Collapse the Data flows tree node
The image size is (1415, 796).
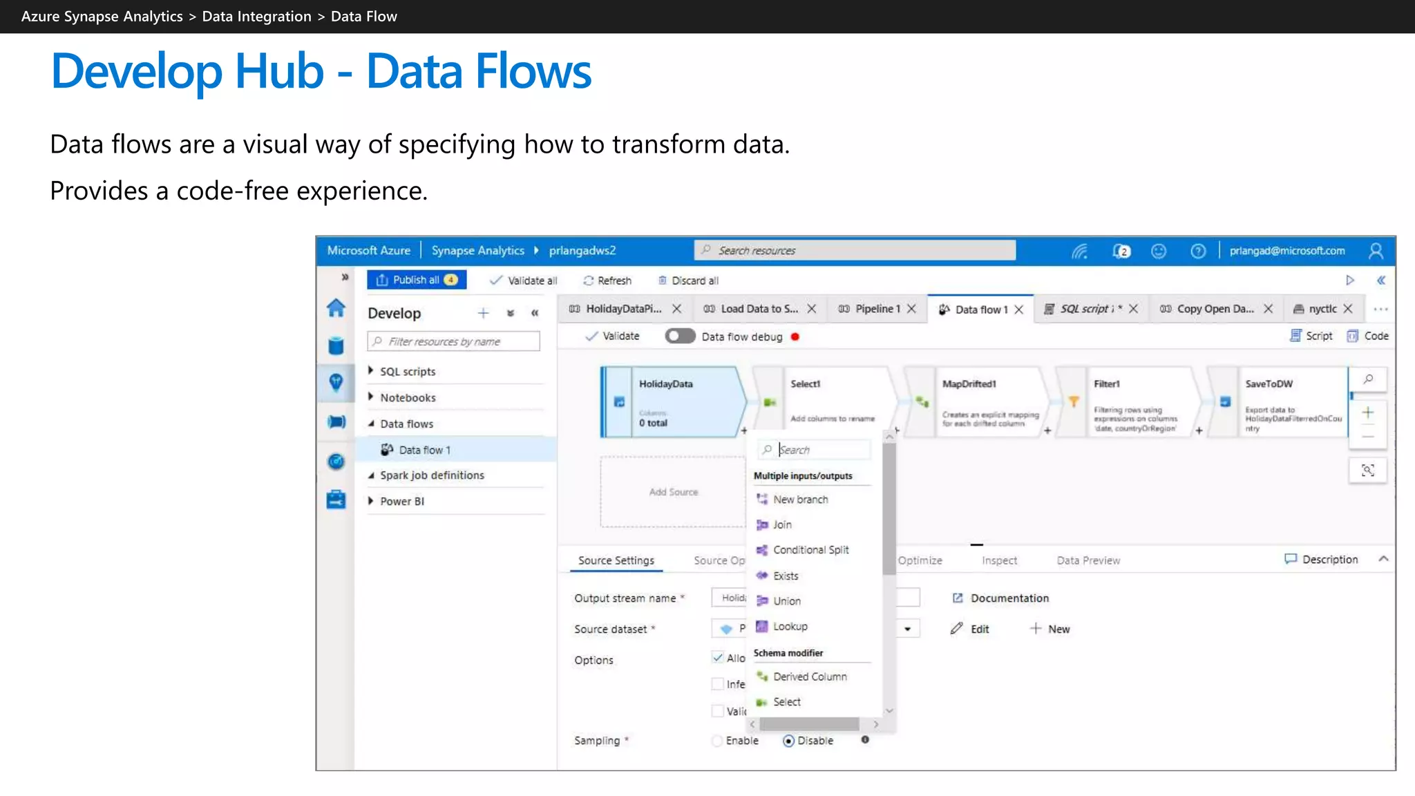[371, 424]
